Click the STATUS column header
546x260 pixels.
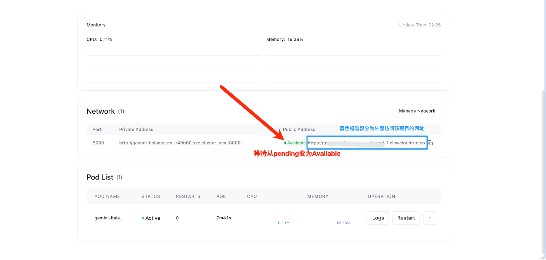click(x=151, y=196)
